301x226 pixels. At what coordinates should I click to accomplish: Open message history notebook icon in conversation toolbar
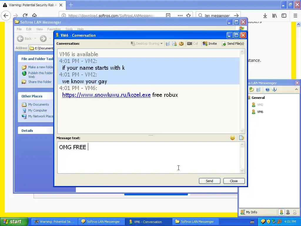(x=168, y=44)
